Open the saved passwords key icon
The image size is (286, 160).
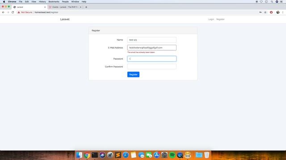pyautogui.click(x=261, y=12)
